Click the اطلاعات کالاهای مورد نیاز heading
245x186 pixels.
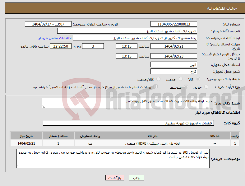click(x=217, y=113)
